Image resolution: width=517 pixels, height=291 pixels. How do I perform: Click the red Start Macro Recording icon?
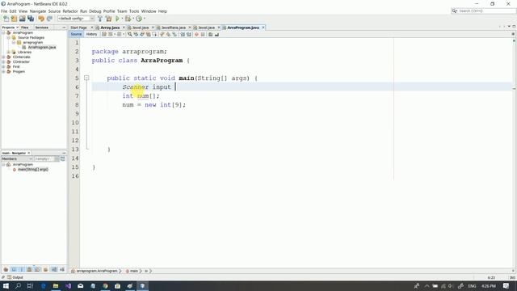[x=196, y=34]
